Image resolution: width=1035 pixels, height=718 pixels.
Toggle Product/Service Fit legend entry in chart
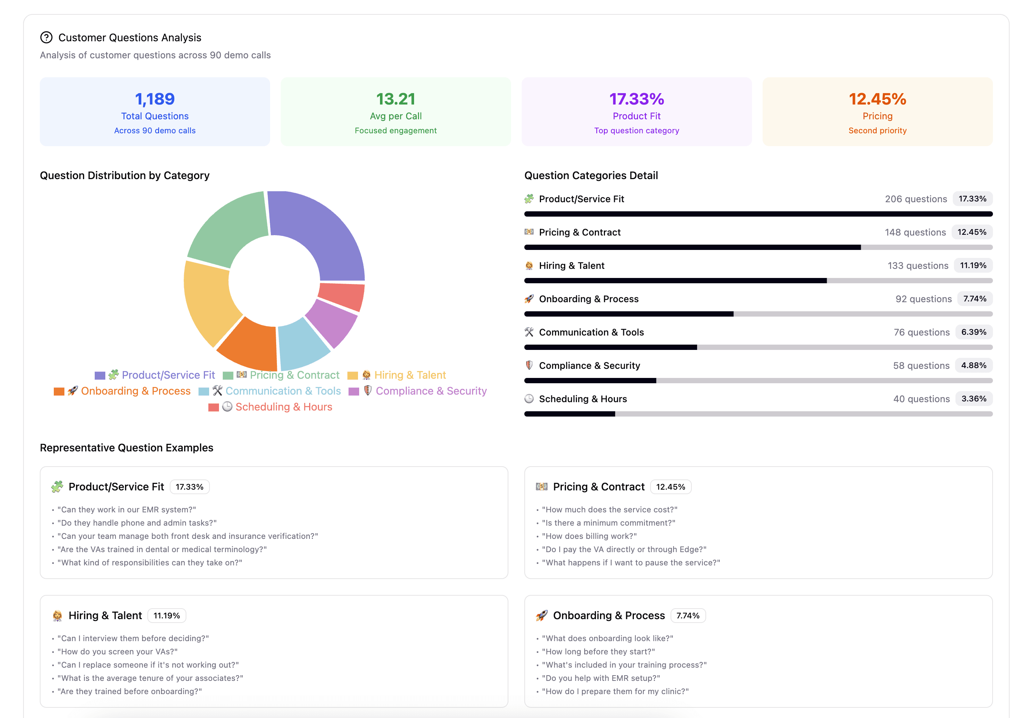click(x=168, y=375)
